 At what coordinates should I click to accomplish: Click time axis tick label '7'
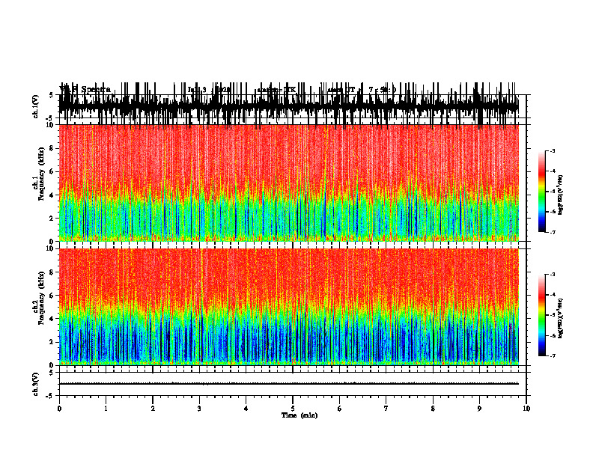(x=386, y=409)
